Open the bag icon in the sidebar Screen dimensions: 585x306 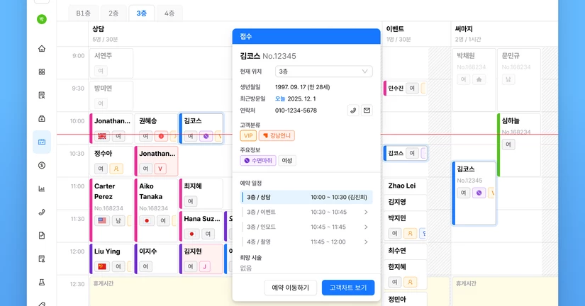tap(42, 118)
